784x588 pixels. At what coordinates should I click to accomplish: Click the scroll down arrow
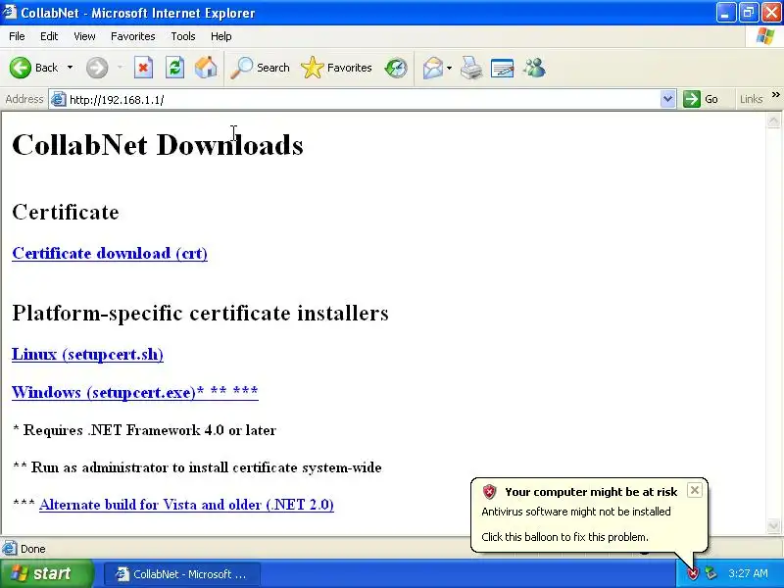coord(773,526)
